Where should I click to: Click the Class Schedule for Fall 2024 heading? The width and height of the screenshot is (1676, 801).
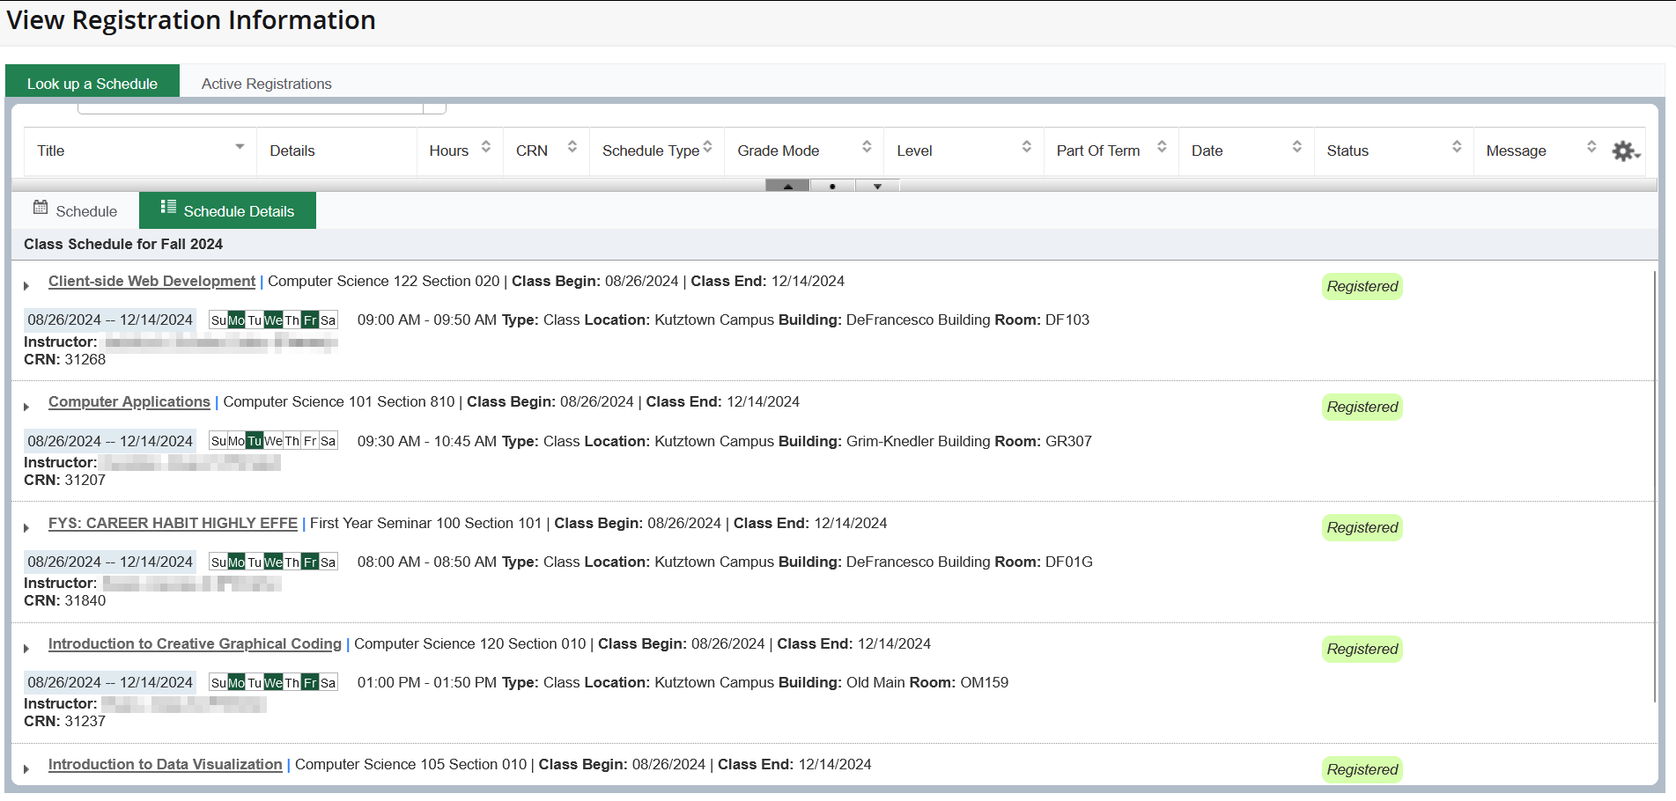tap(123, 244)
